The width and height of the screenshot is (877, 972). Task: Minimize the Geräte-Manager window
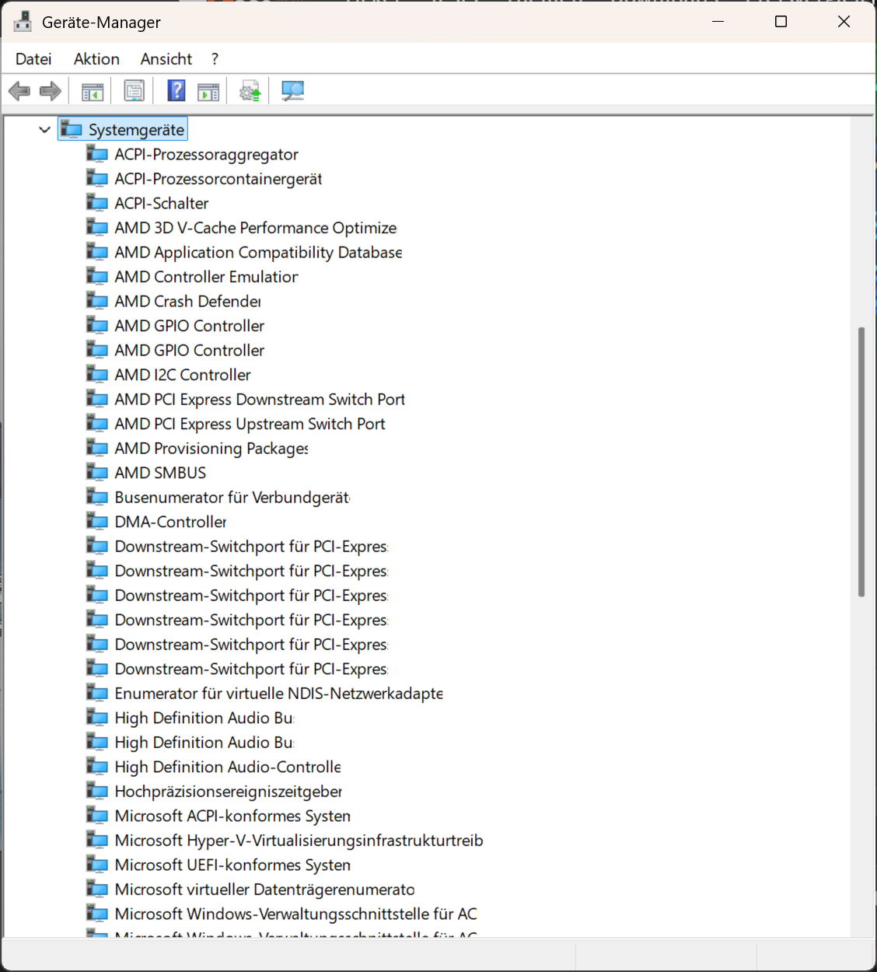[718, 22]
